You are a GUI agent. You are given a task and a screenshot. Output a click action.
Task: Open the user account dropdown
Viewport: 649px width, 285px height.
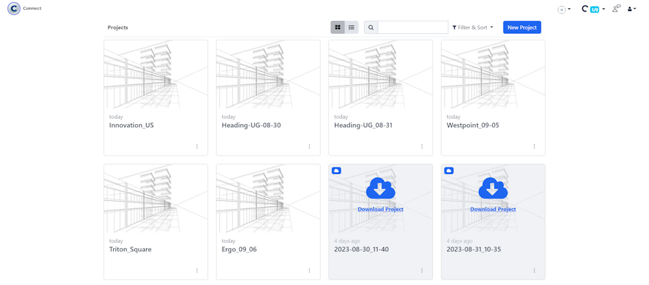pos(631,9)
